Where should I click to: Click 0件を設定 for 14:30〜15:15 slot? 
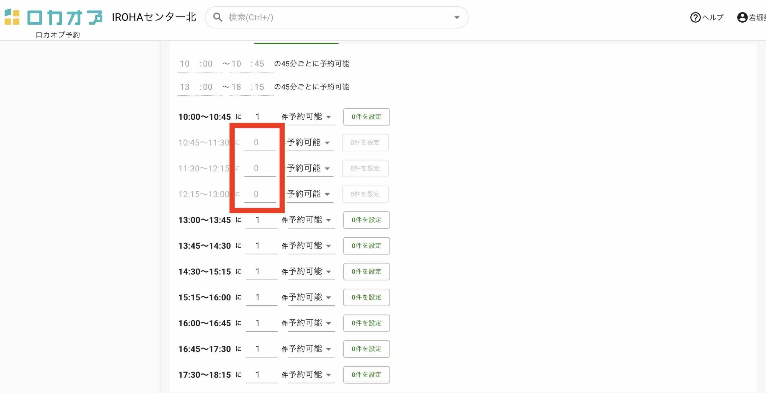point(366,271)
